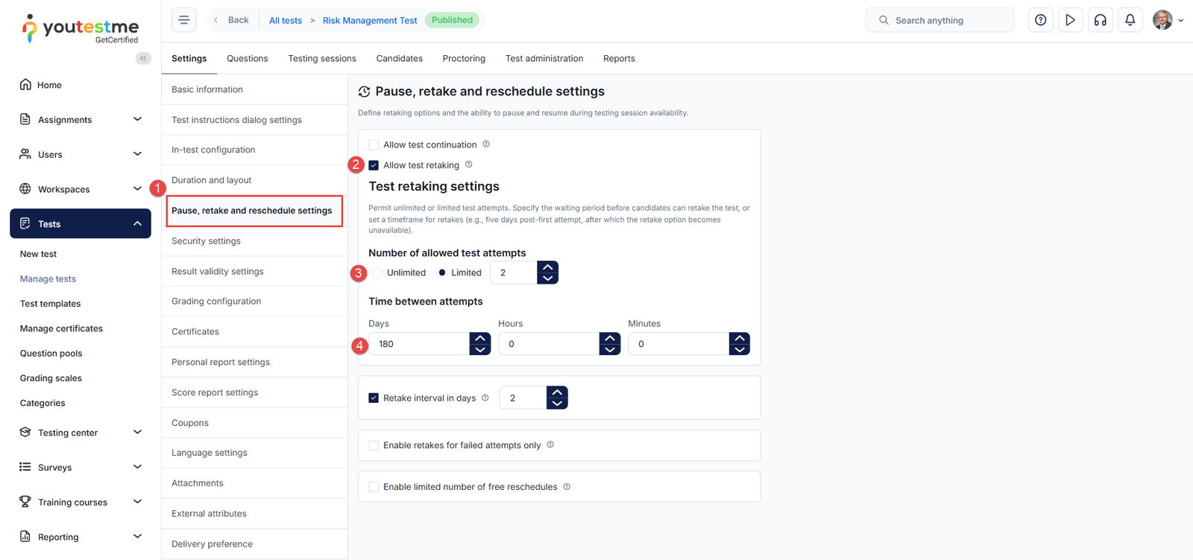Image resolution: width=1193 pixels, height=560 pixels.
Task: Collapse sidebar with double-chevron icon
Action: click(143, 58)
